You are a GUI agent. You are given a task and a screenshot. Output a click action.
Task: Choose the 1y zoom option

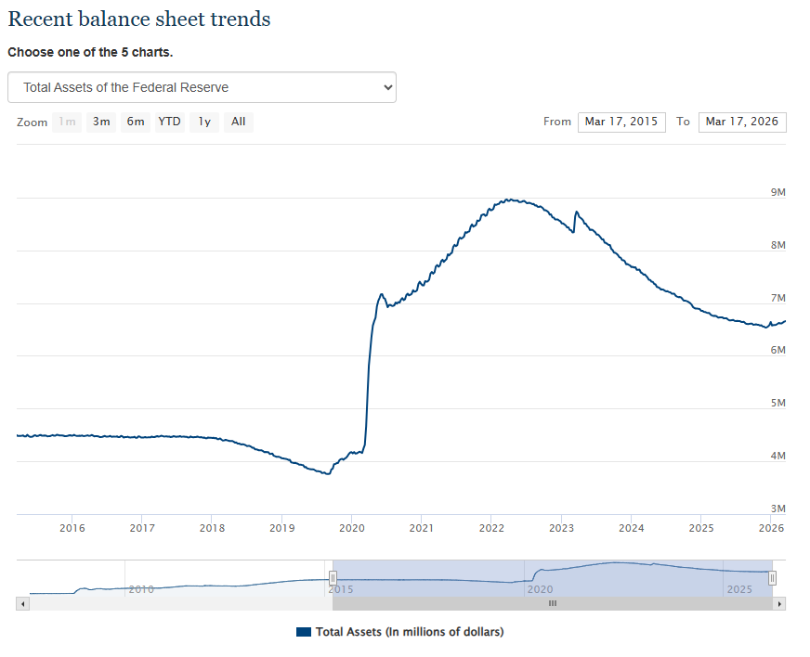coord(204,122)
